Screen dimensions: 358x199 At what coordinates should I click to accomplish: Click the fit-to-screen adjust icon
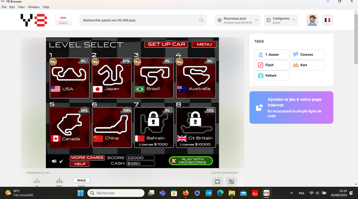217,182
